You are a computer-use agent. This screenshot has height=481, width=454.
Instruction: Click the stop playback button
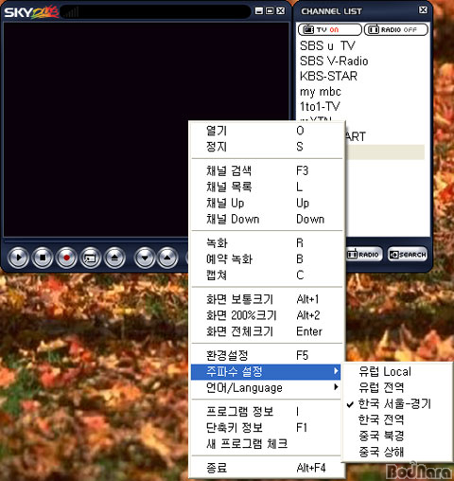[43, 258]
